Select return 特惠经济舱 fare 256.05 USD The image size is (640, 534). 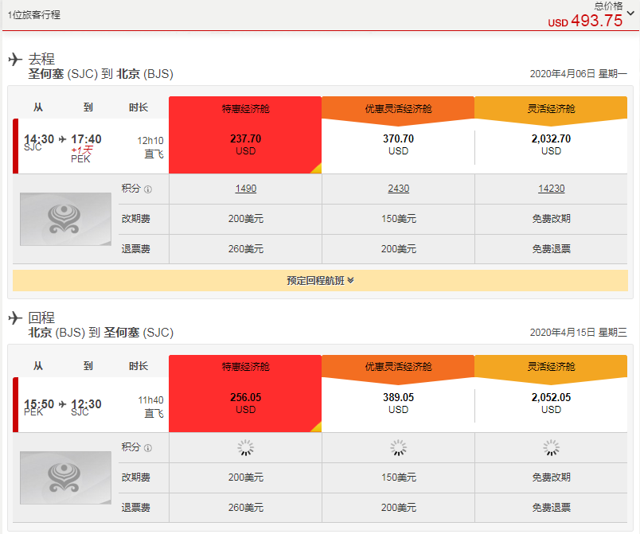[x=245, y=403]
